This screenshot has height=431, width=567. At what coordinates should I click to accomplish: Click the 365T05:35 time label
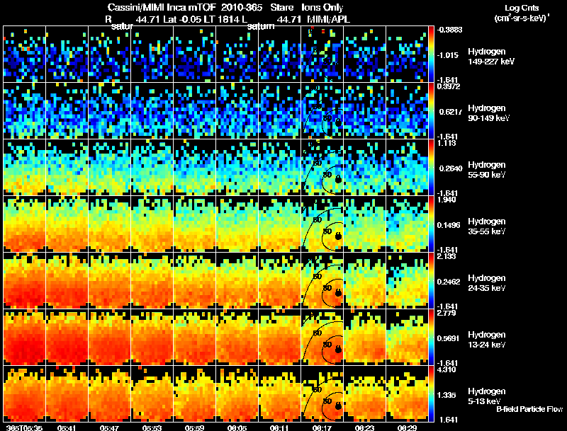(x=24, y=427)
